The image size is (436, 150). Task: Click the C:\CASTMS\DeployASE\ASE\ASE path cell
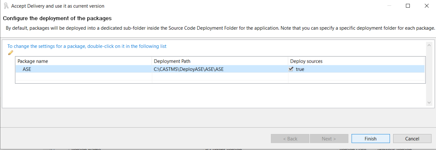click(x=189, y=69)
